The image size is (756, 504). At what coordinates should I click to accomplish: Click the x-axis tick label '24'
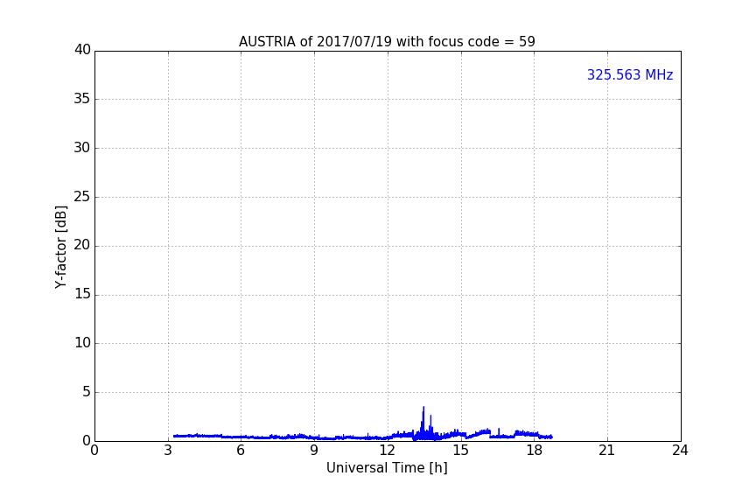click(680, 451)
